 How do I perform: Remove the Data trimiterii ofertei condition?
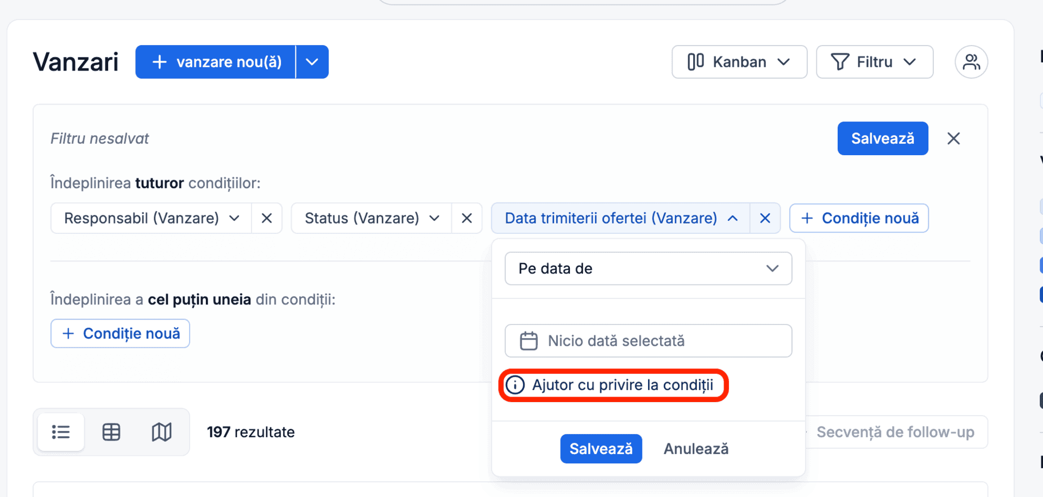[x=765, y=218]
